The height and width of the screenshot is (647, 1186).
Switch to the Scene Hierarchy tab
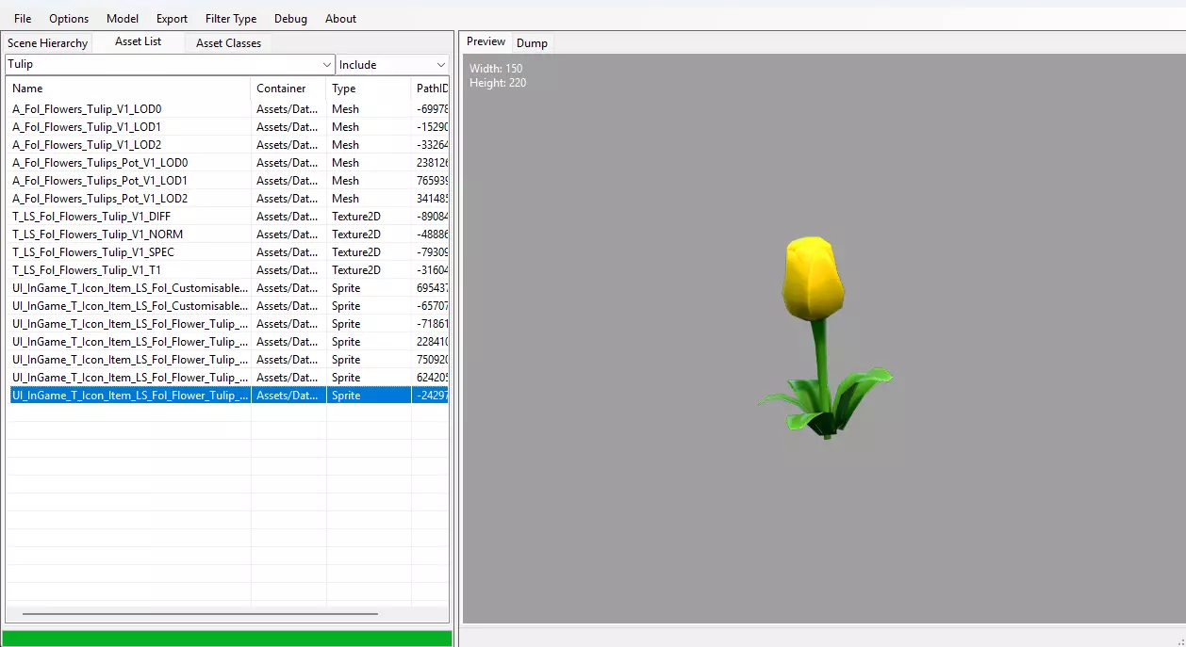click(x=47, y=43)
